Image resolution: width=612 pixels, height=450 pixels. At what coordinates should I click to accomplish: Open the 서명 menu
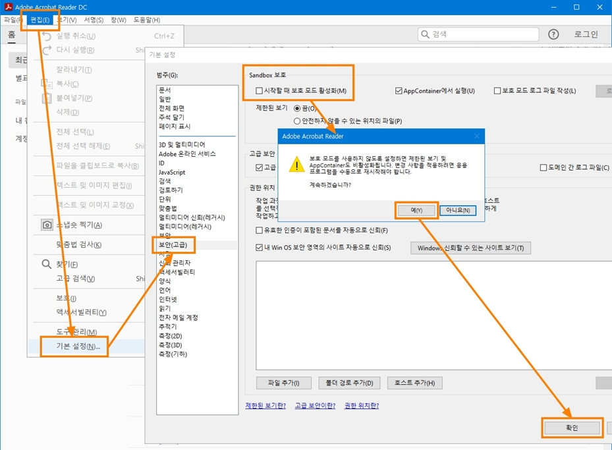[x=94, y=20]
